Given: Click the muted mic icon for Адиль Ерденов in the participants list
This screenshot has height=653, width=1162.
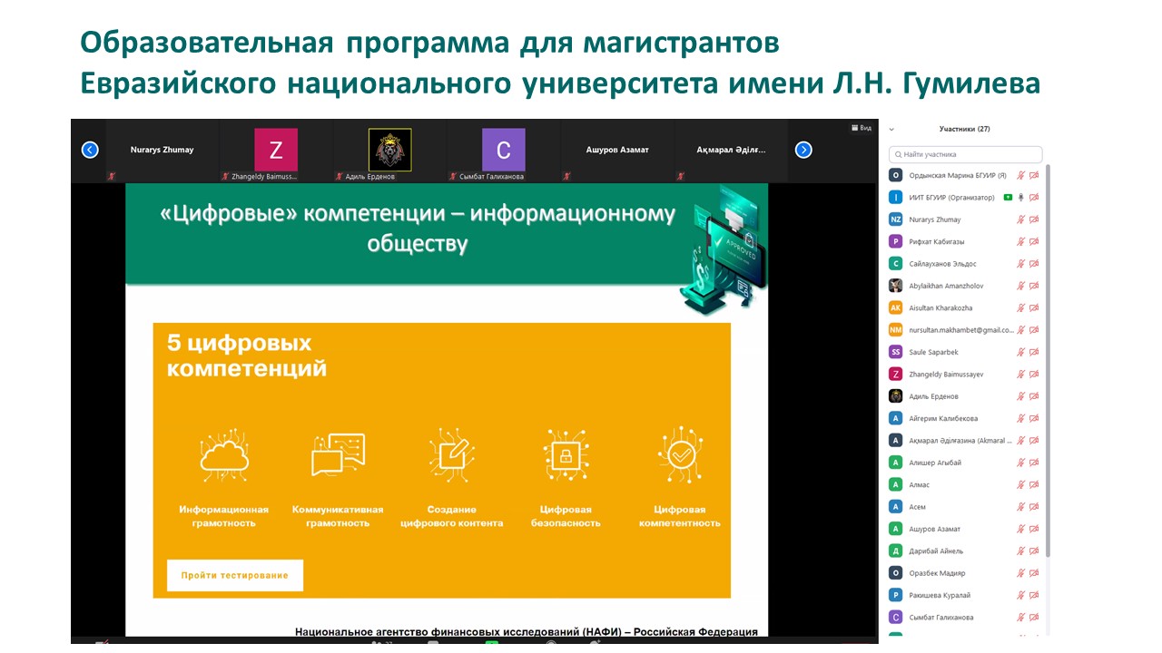Looking at the screenshot, I should 1020,396.
